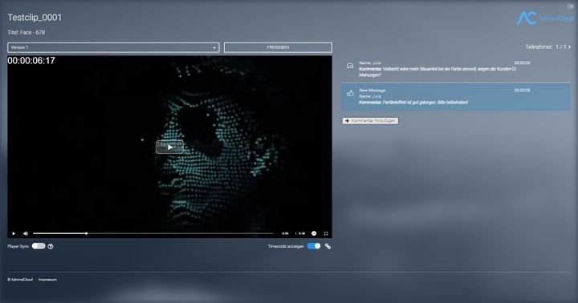Click the 'Titel: Face - 678' text
578x303 pixels.
click(x=26, y=32)
